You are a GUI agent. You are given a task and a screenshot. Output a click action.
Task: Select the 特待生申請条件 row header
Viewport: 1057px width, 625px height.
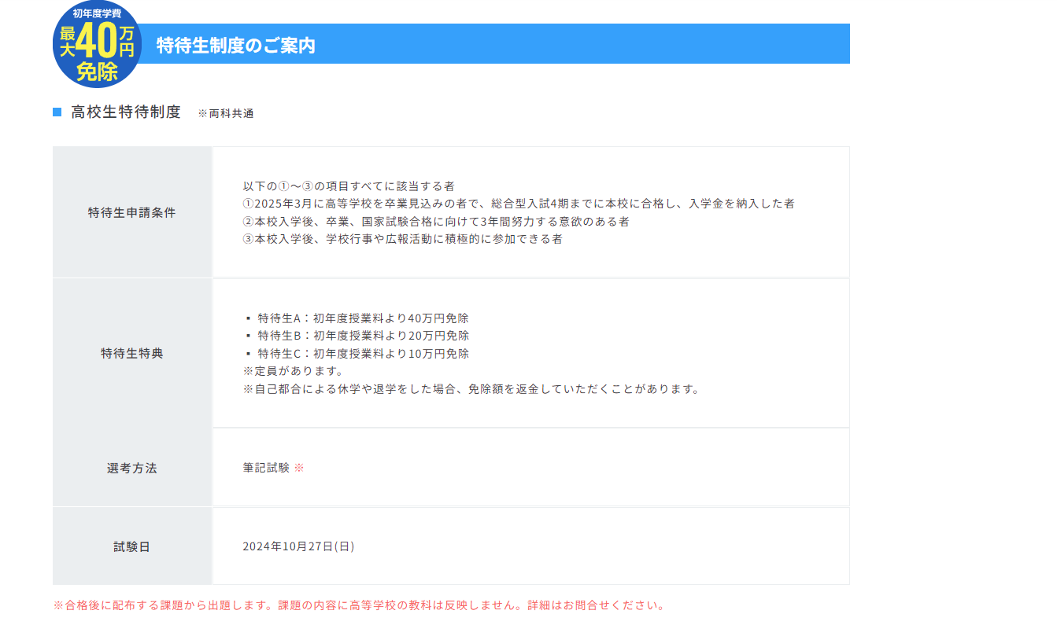pyautogui.click(x=132, y=212)
